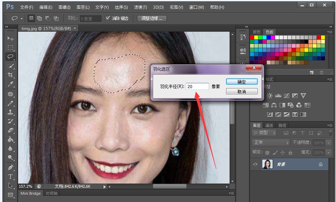Enable the New Selection mode button
This screenshot has width=336, height=202.
pos(31,18)
